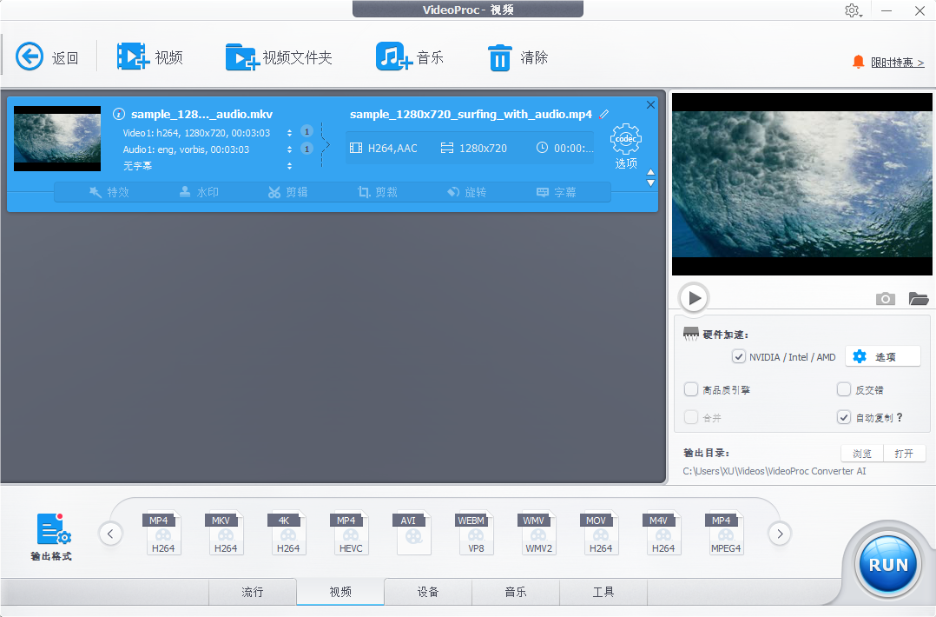The width and height of the screenshot is (936, 617).
Task: Open the 工具 tab
Action: point(603,592)
